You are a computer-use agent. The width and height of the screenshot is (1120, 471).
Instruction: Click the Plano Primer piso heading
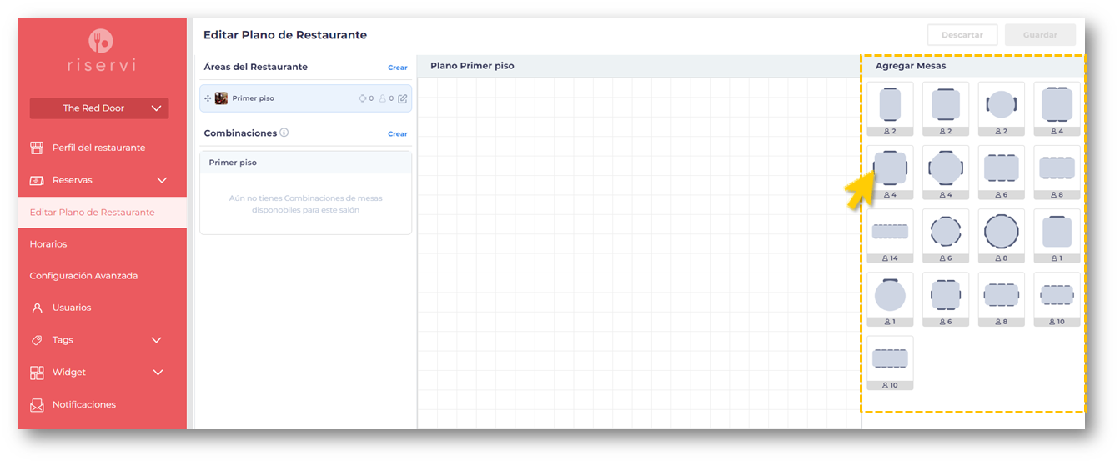coord(472,66)
